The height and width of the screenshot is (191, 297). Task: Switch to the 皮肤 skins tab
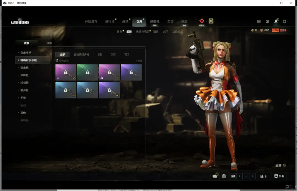26,43
